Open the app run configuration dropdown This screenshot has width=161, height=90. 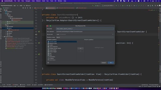click(98, 5)
